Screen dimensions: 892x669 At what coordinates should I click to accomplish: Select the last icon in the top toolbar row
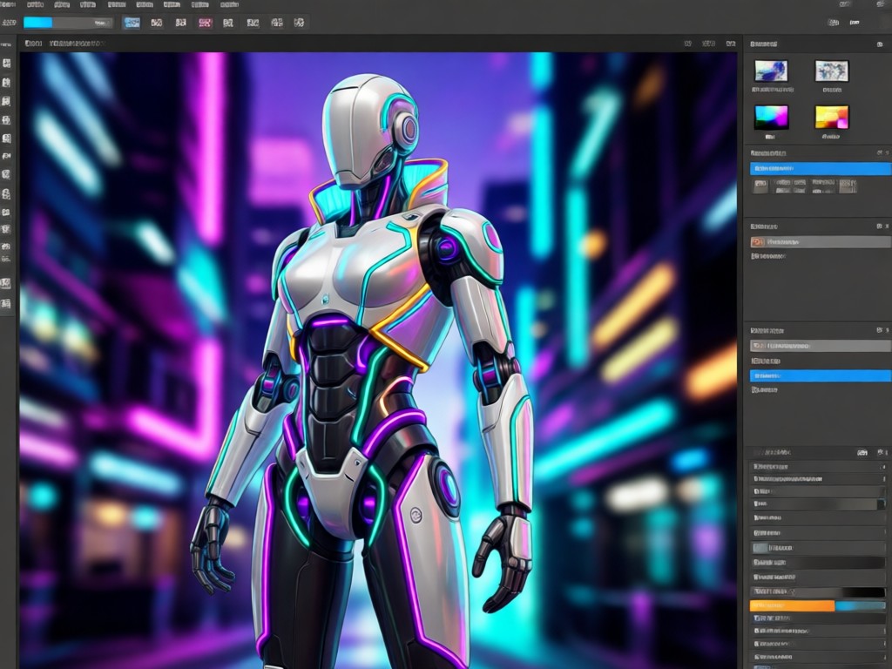pyautogui.click(x=299, y=23)
